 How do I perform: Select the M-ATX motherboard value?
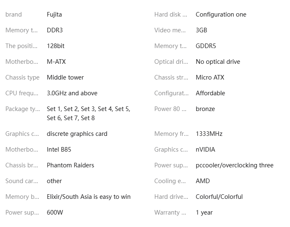(x=56, y=62)
